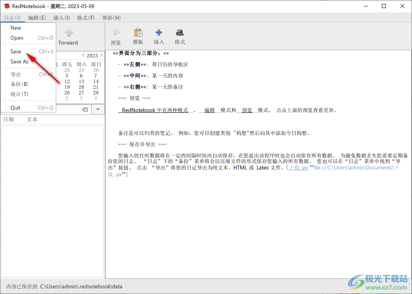Select calendar day 21
Screen dimensions: 412x294
(x=96, y=87)
